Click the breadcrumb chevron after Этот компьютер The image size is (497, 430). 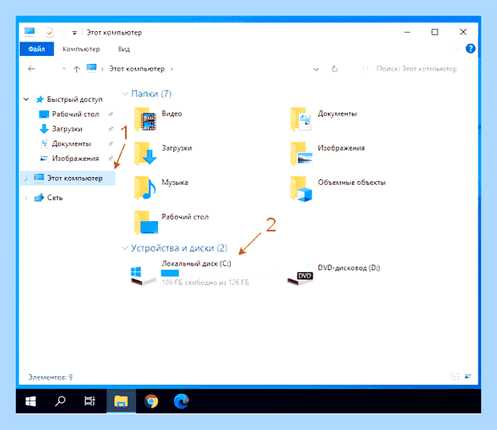172,69
